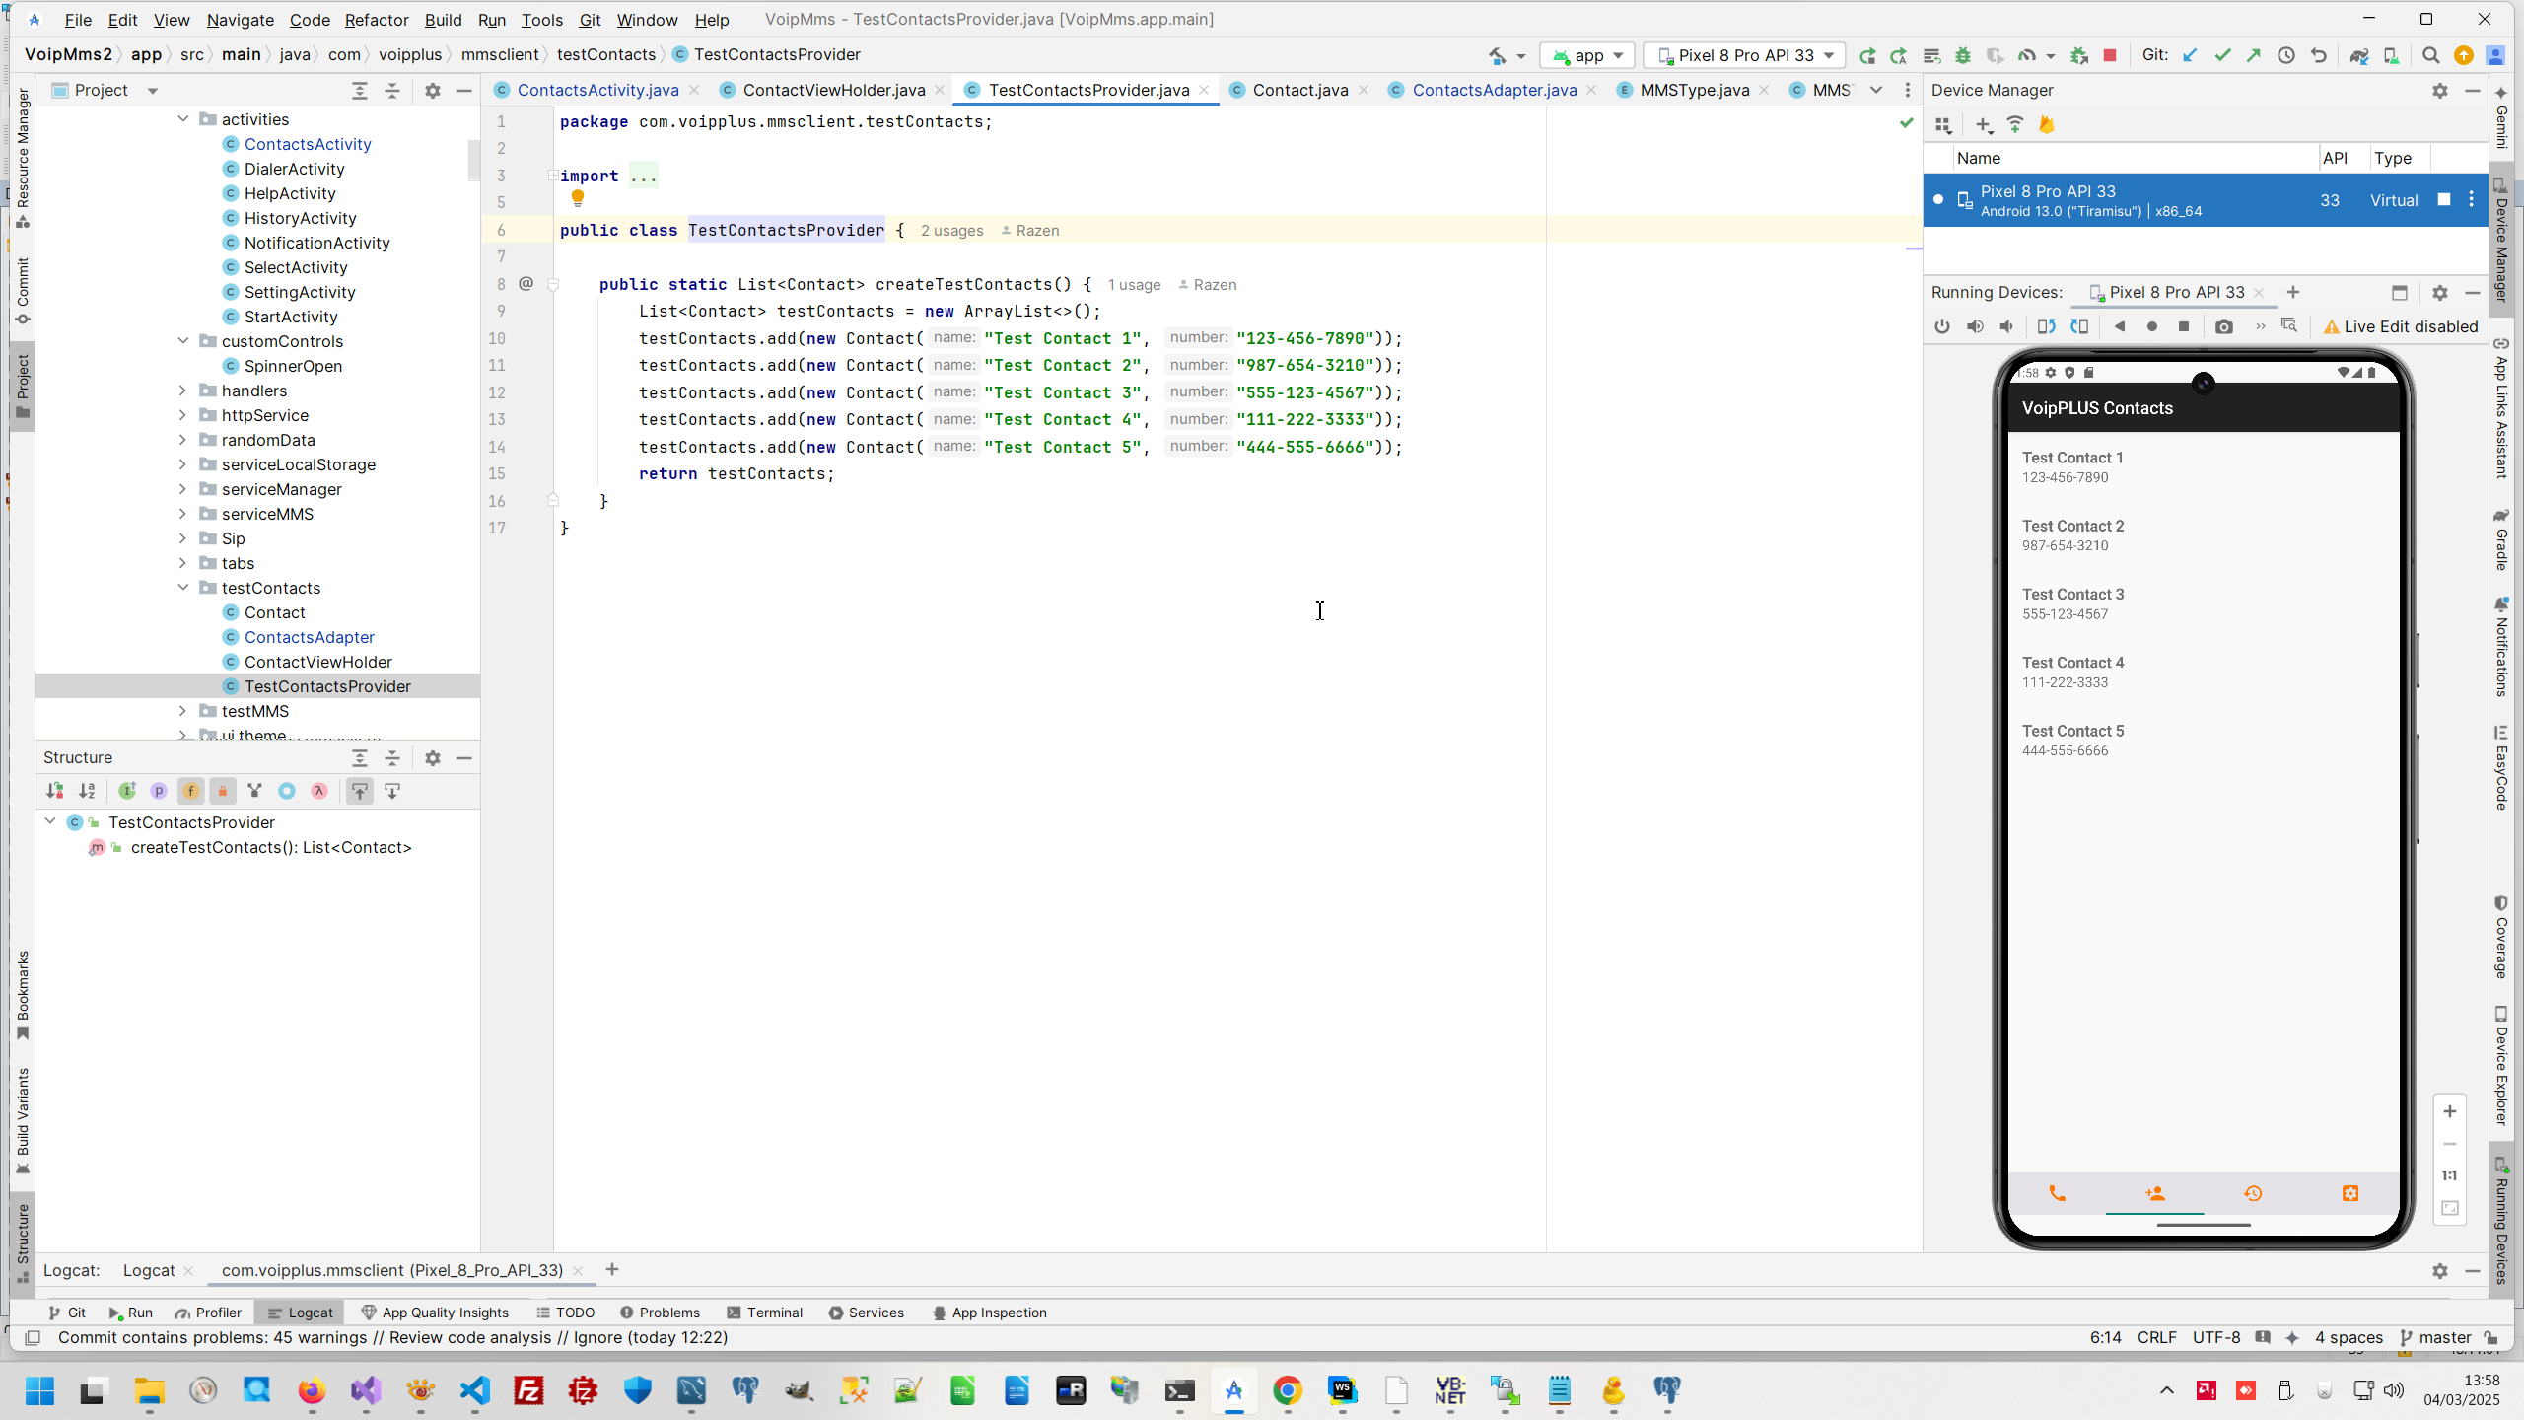Open the app run configuration dropdown

click(x=1587, y=56)
